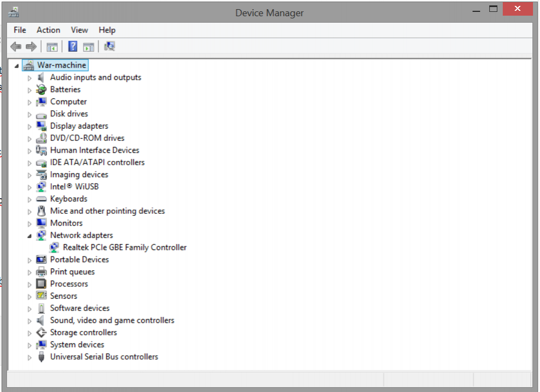Open the File menu
This screenshot has width=540, height=392.
tap(20, 30)
